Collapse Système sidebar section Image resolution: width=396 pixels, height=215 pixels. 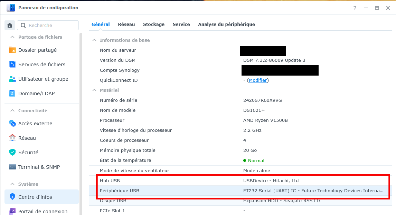click(12, 184)
